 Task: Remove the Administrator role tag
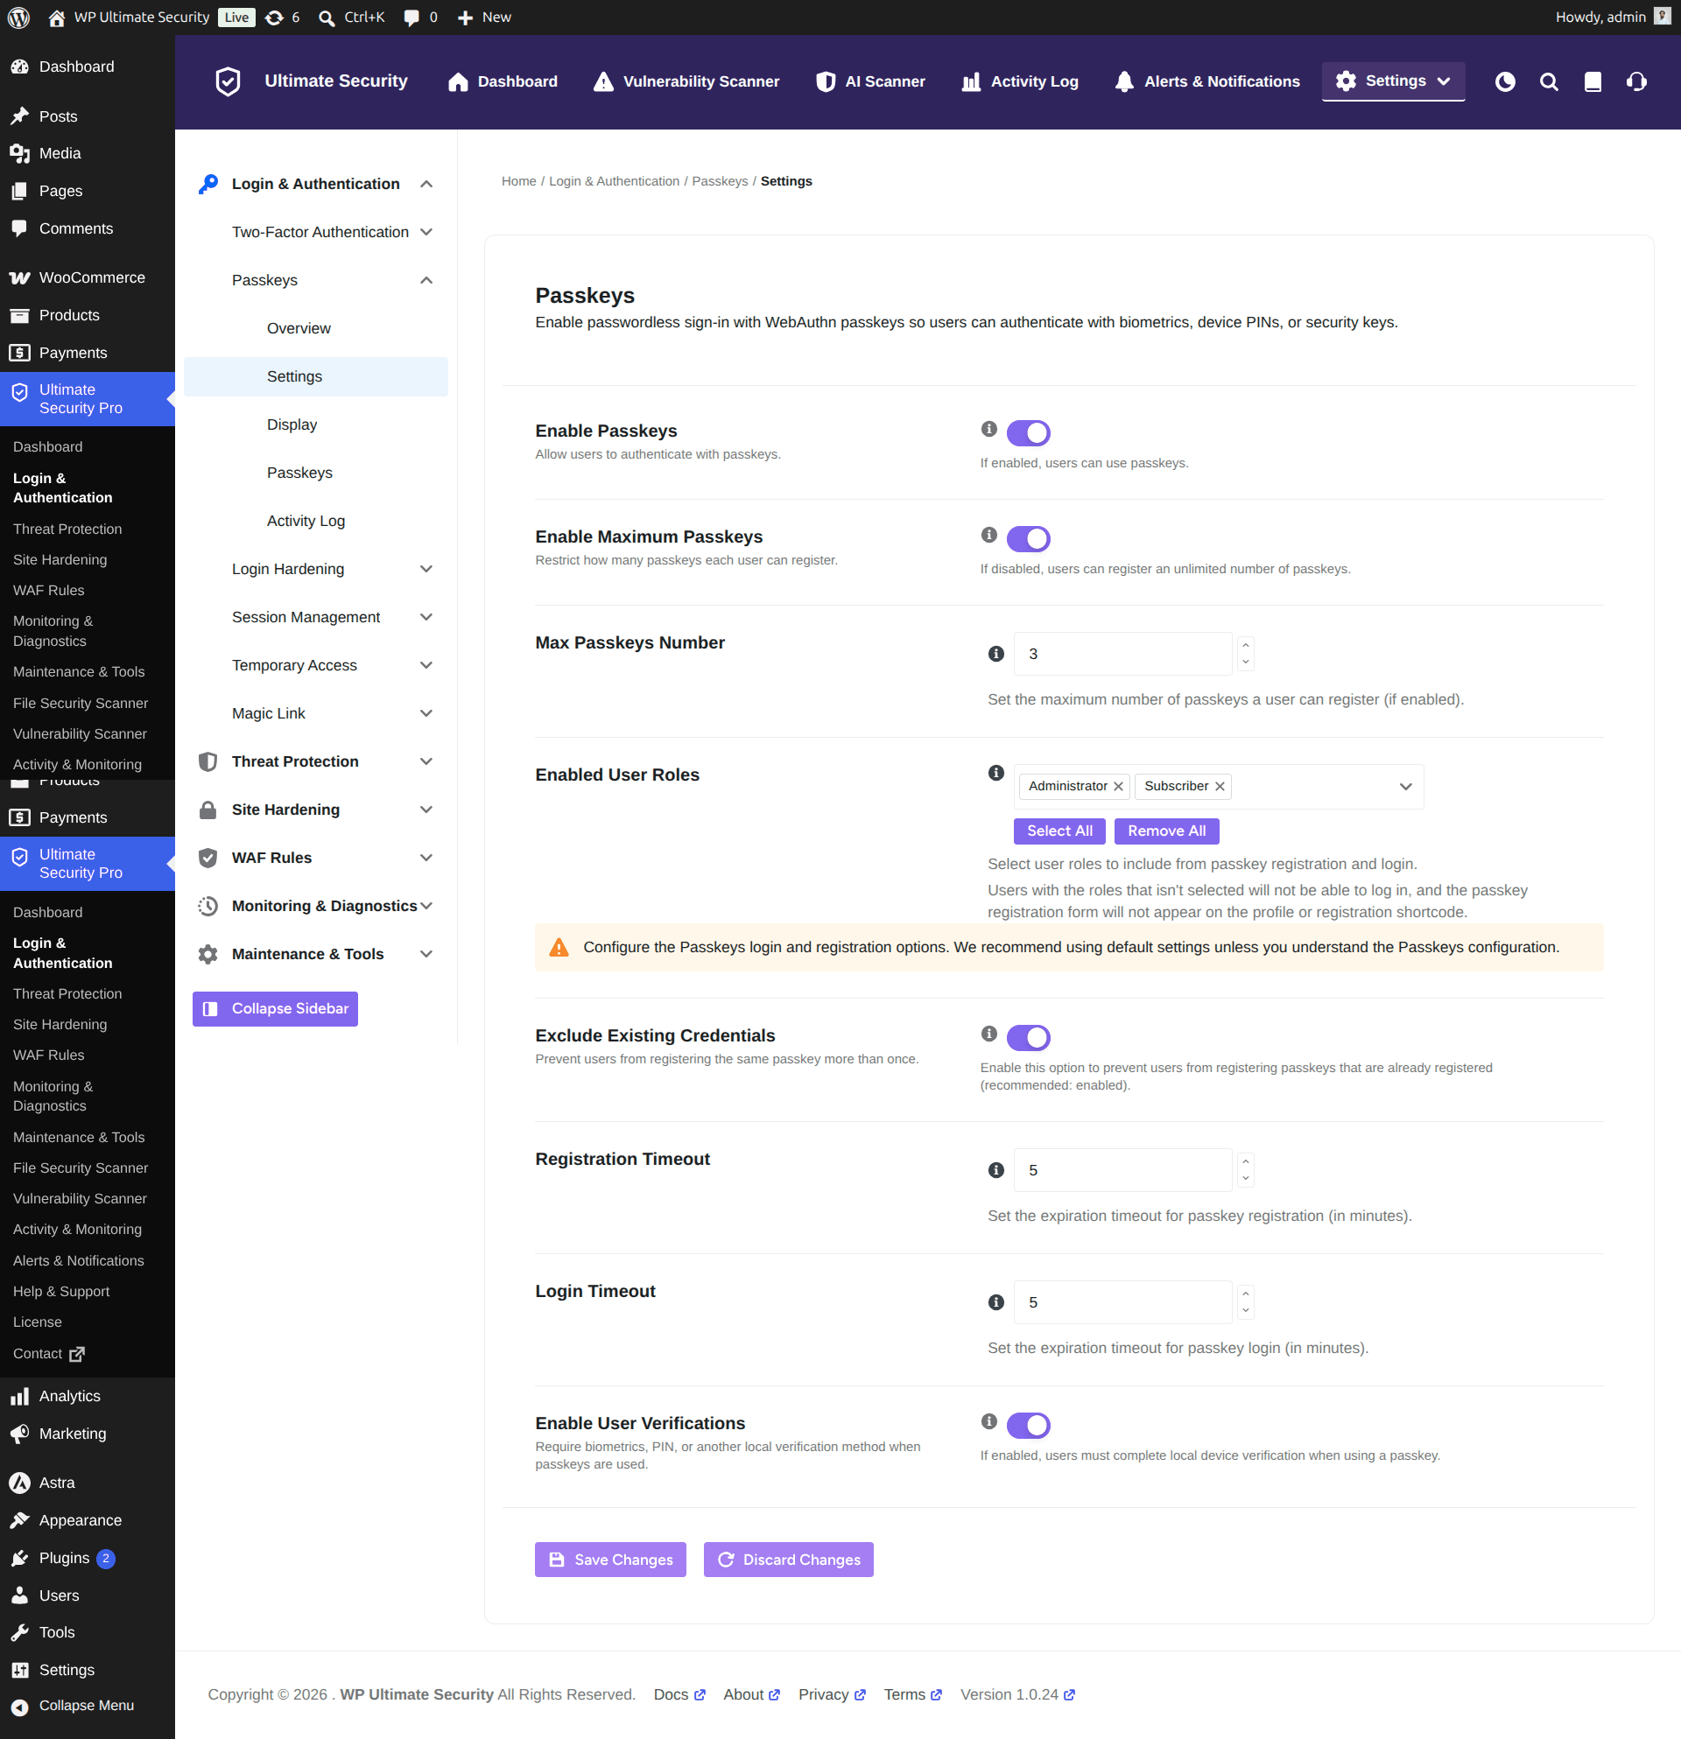coord(1118,786)
